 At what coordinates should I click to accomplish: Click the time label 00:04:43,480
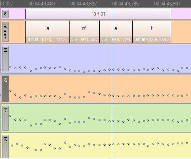[41, 4]
